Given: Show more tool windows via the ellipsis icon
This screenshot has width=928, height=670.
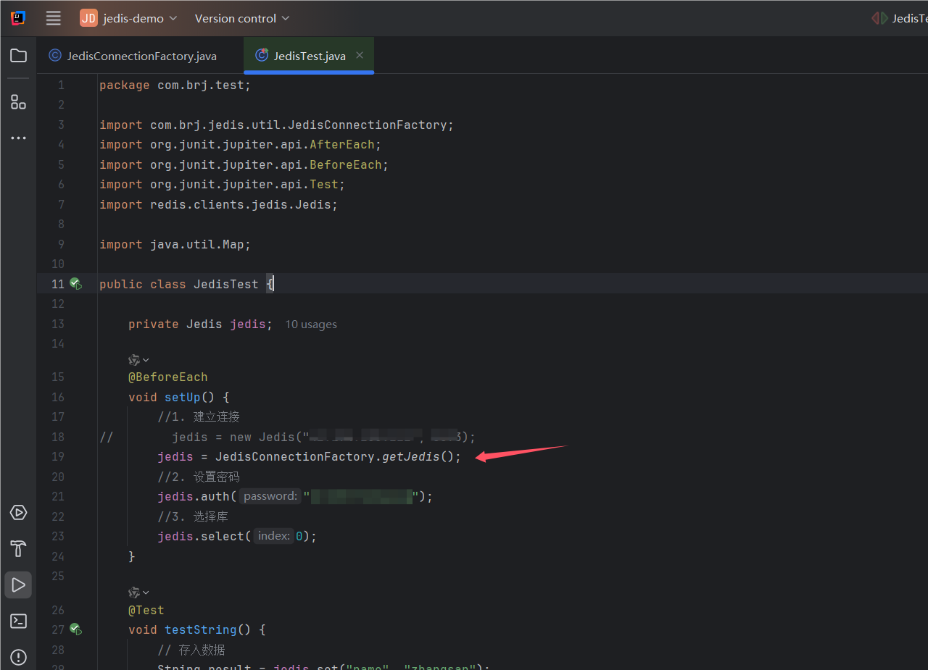Looking at the screenshot, I should (18, 138).
